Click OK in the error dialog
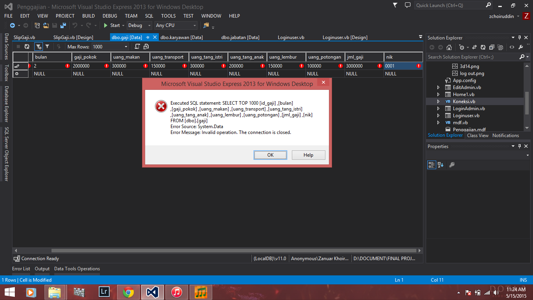533x300 pixels. pyautogui.click(x=270, y=155)
